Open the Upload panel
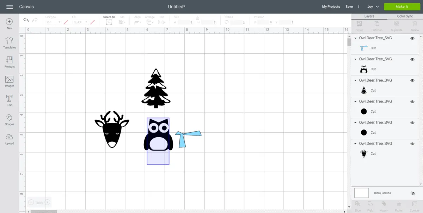423x213 pixels. coord(10,139)
